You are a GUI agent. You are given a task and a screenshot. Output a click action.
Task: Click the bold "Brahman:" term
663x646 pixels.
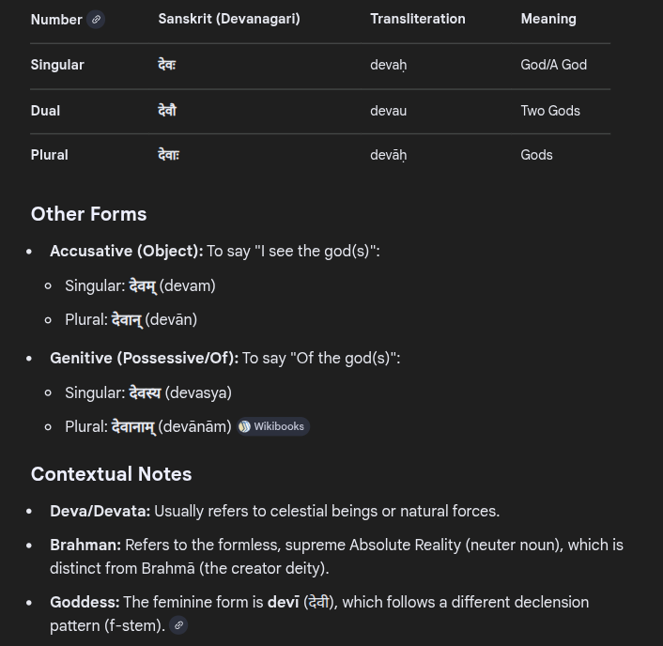click(x=85, y=545)
